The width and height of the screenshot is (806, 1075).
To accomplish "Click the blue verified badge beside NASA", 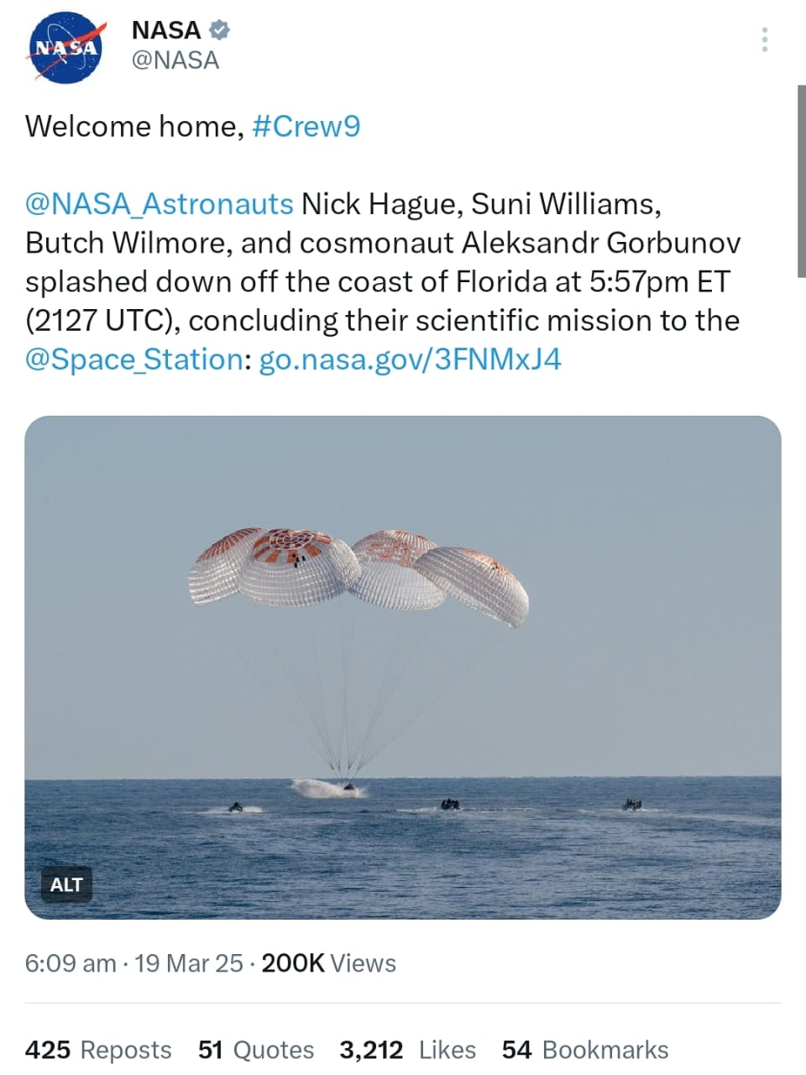I will point(220,30).
